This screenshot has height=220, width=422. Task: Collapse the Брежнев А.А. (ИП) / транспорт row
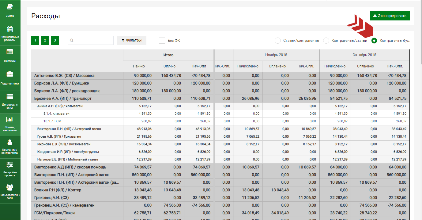[62, 99]
